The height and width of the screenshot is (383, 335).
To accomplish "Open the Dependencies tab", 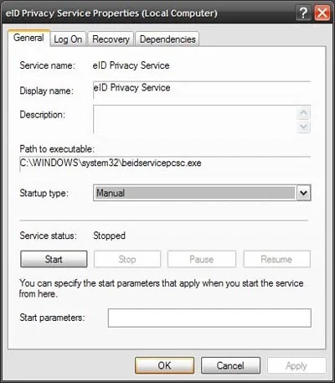I will (x=167, y=39).
